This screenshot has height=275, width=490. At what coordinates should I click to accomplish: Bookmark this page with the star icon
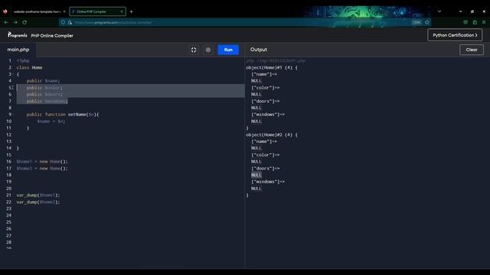tap(427, 22)
